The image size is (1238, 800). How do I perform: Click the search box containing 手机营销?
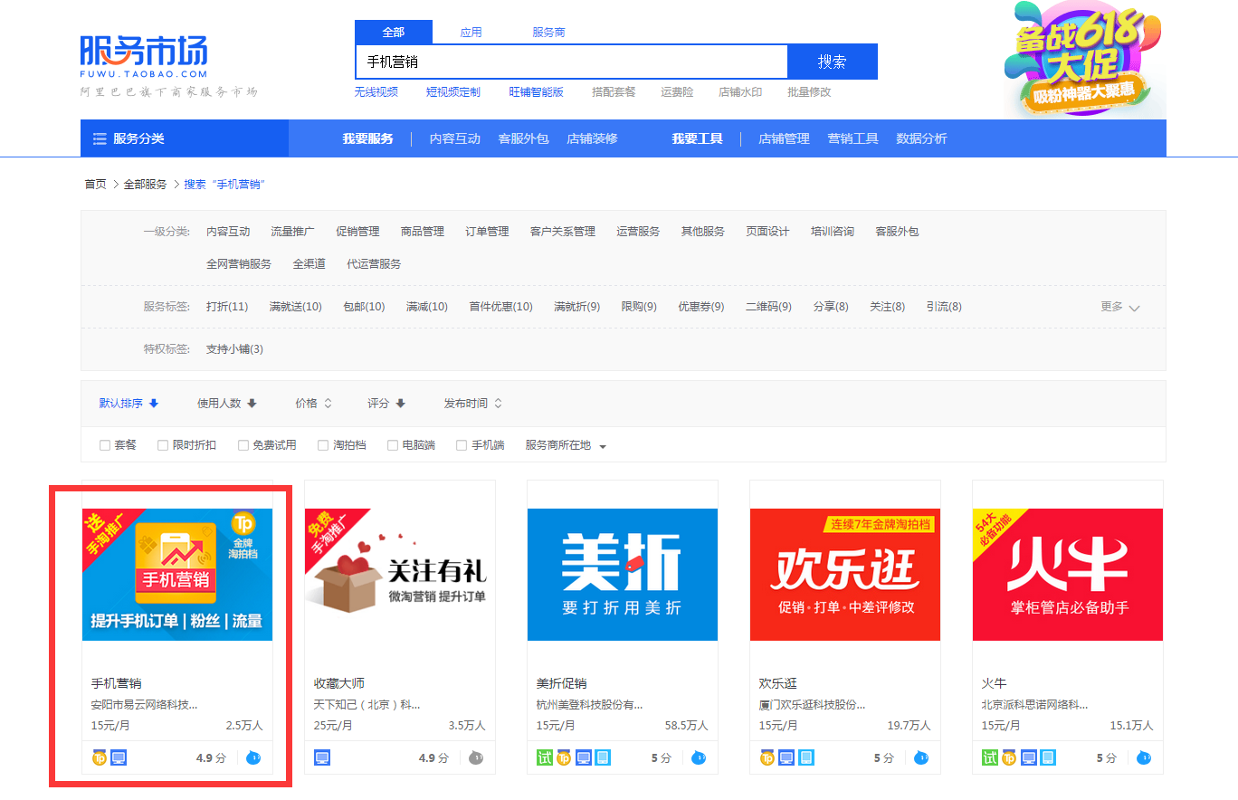572,62
